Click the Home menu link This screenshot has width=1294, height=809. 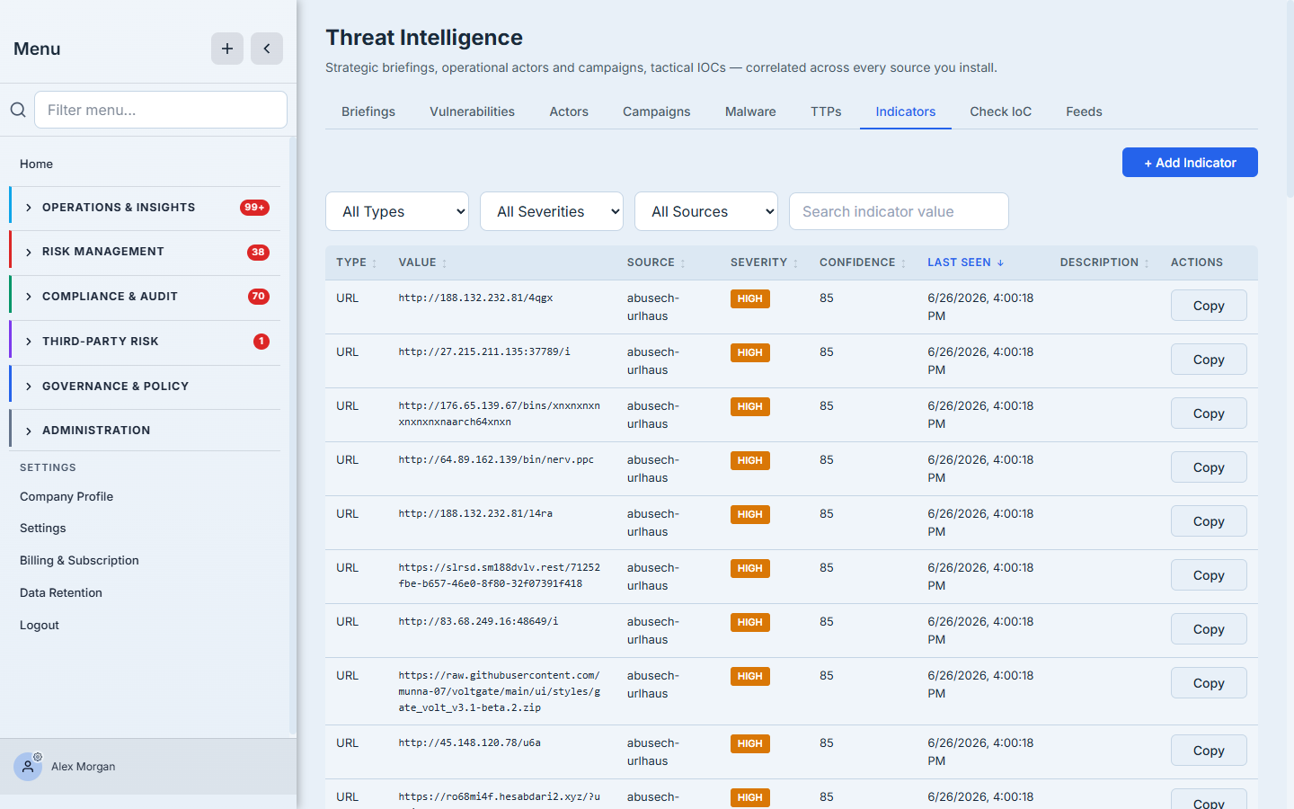[x=36, y=164]
